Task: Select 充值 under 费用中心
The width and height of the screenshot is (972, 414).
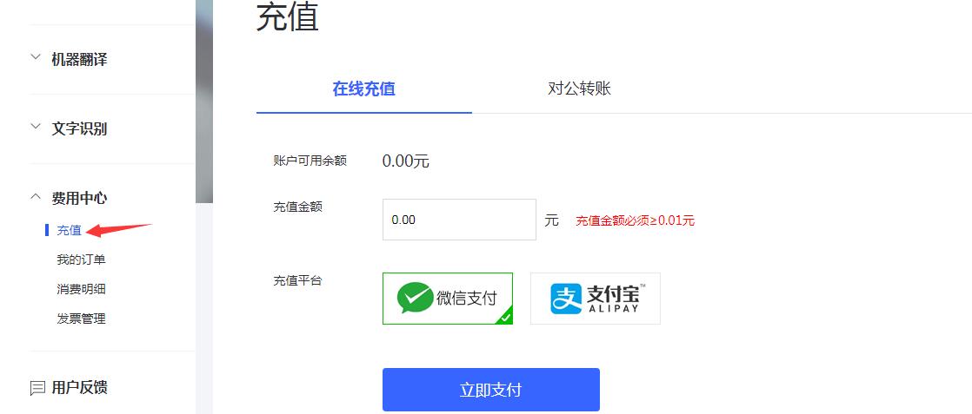Action: click(x=69, y=230)
